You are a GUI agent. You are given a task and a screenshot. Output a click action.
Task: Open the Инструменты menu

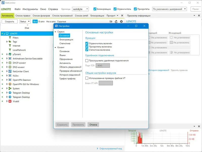pos(30,9)
